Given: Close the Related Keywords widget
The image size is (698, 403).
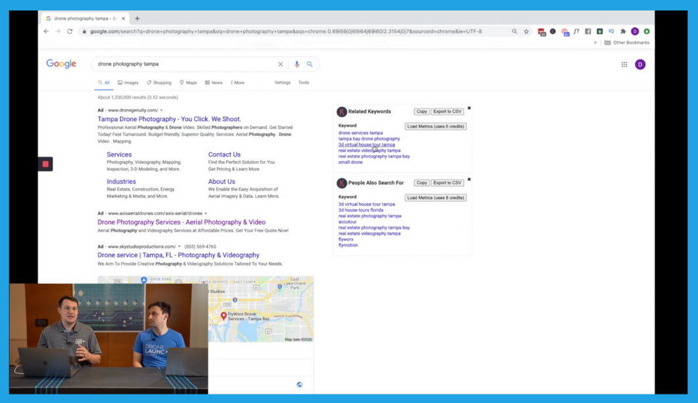Looking at the screenshot, I should coord(469,108).
